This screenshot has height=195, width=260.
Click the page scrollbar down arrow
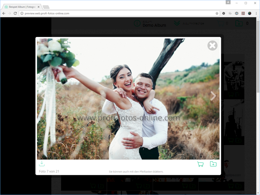click(258, 193)
